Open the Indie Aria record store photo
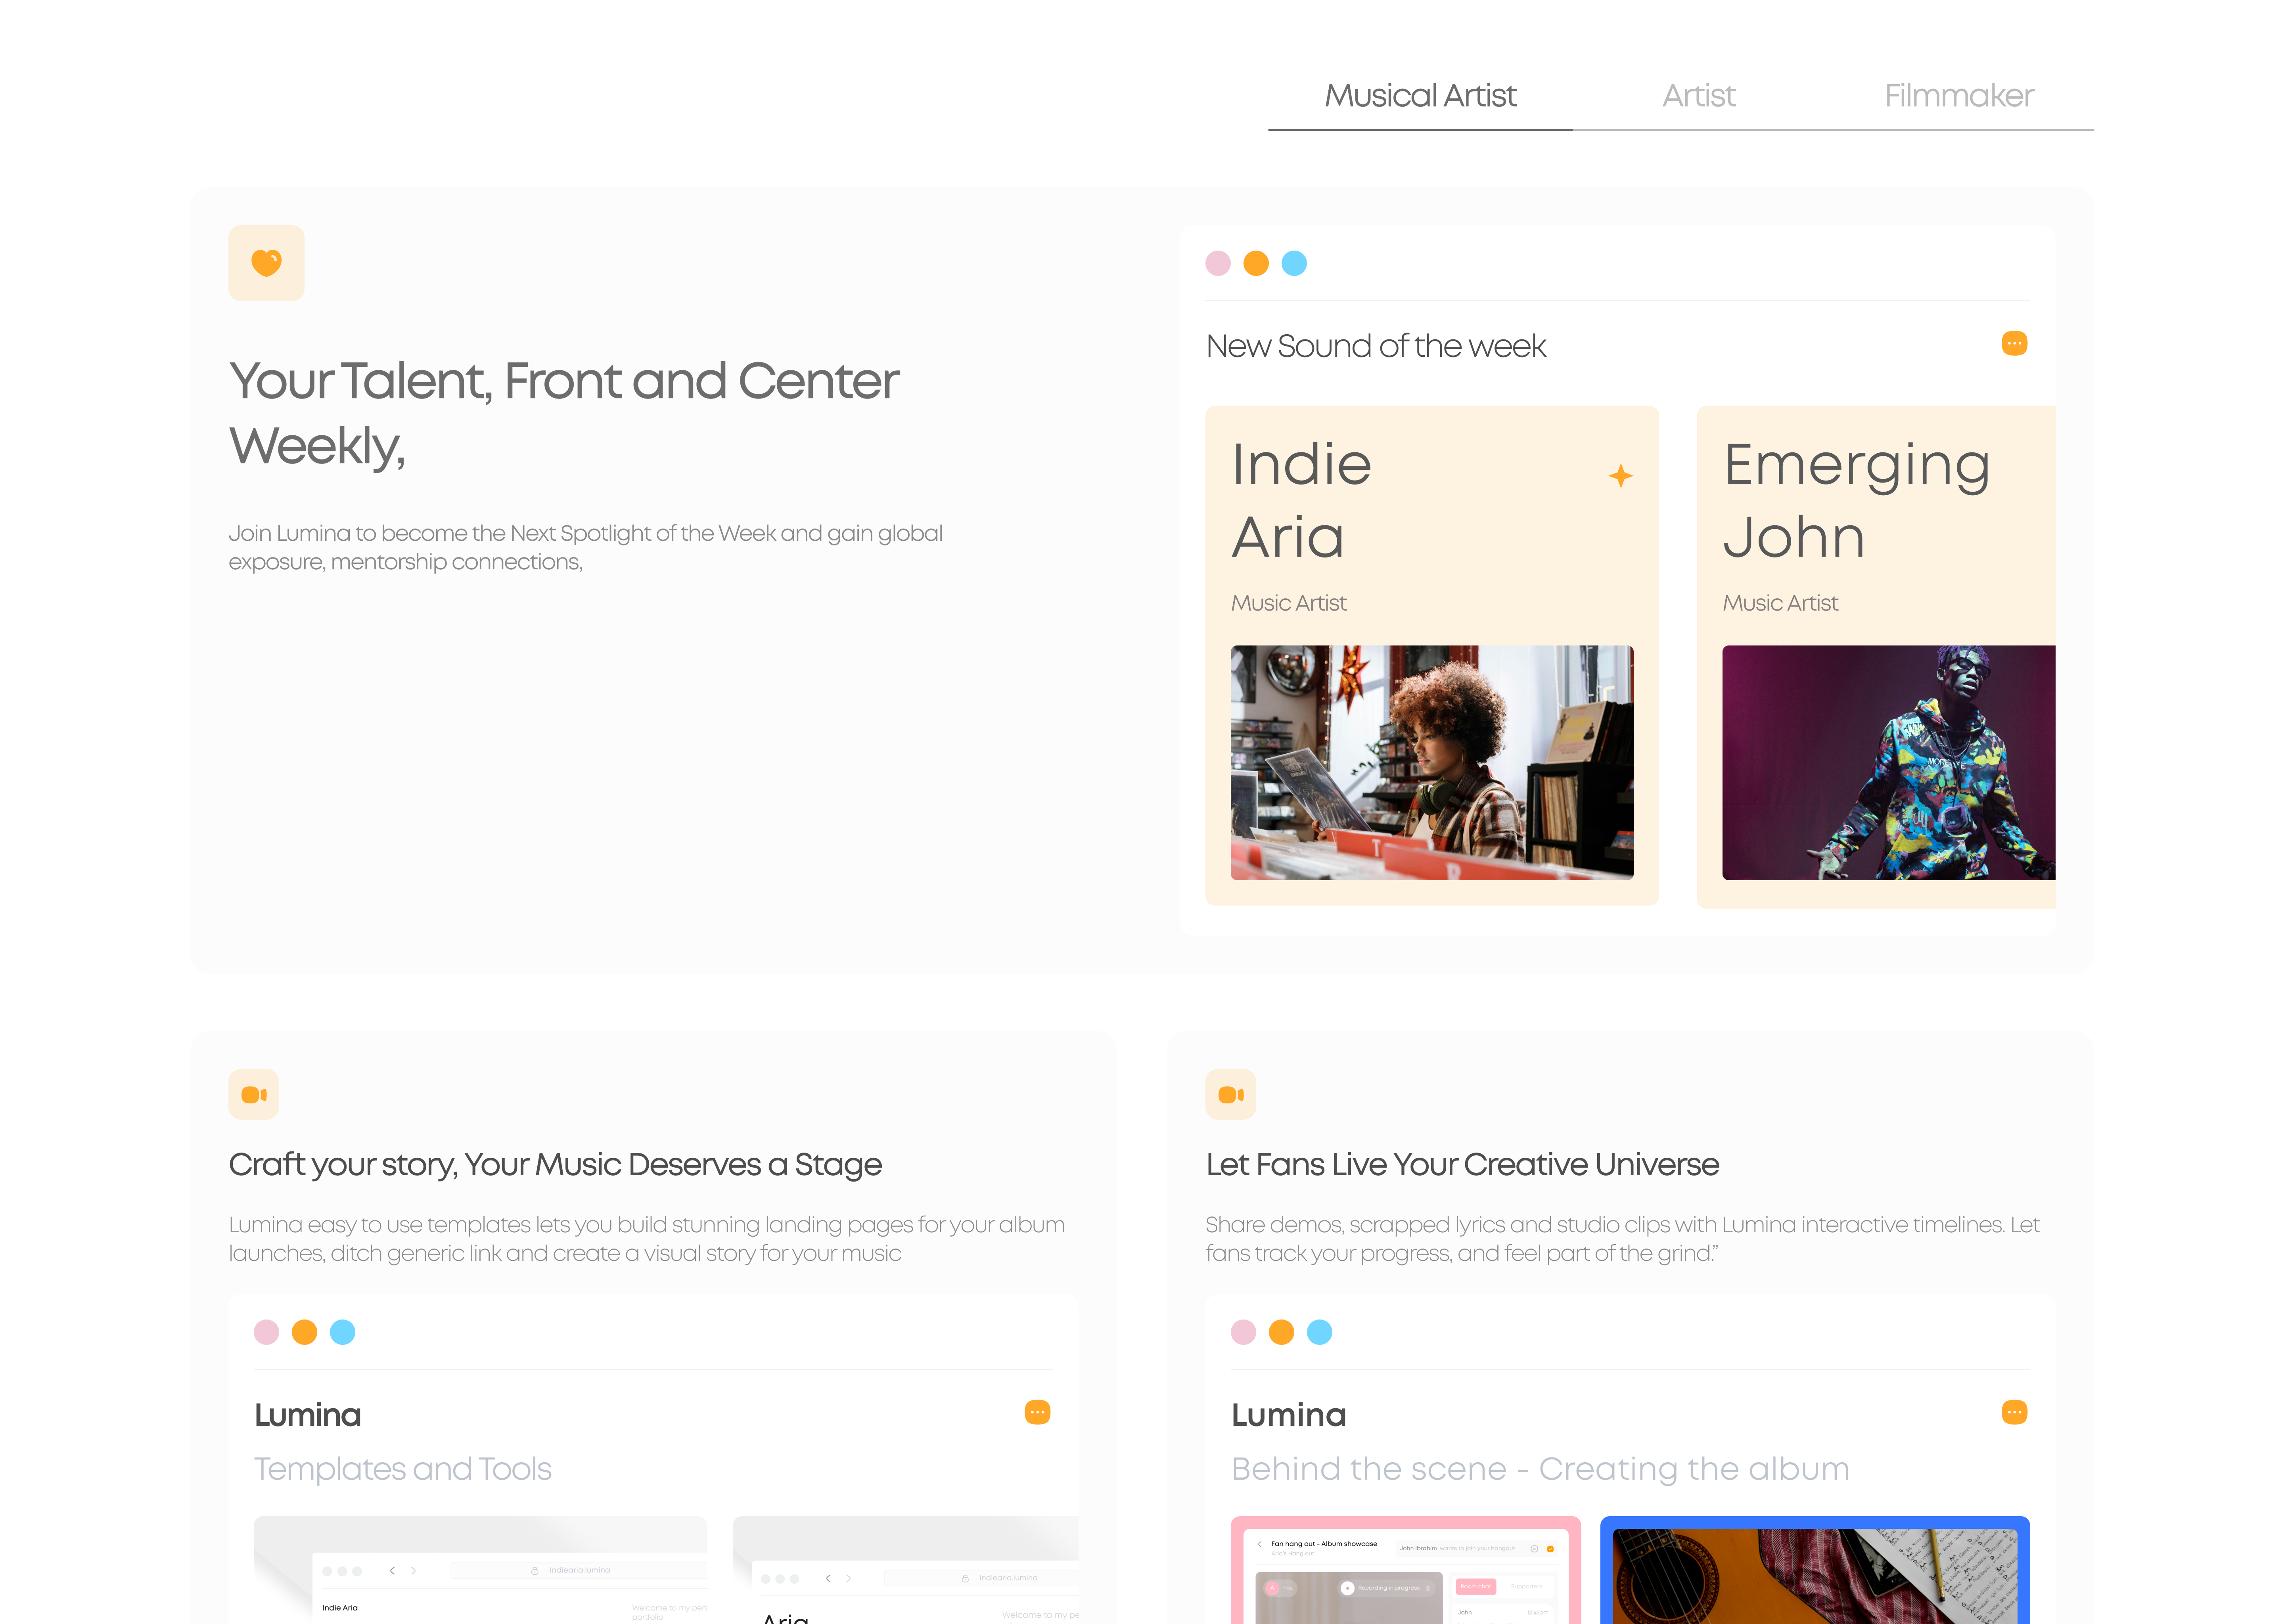This screenshot has height=1624, width=2284. pos(1431,762)
